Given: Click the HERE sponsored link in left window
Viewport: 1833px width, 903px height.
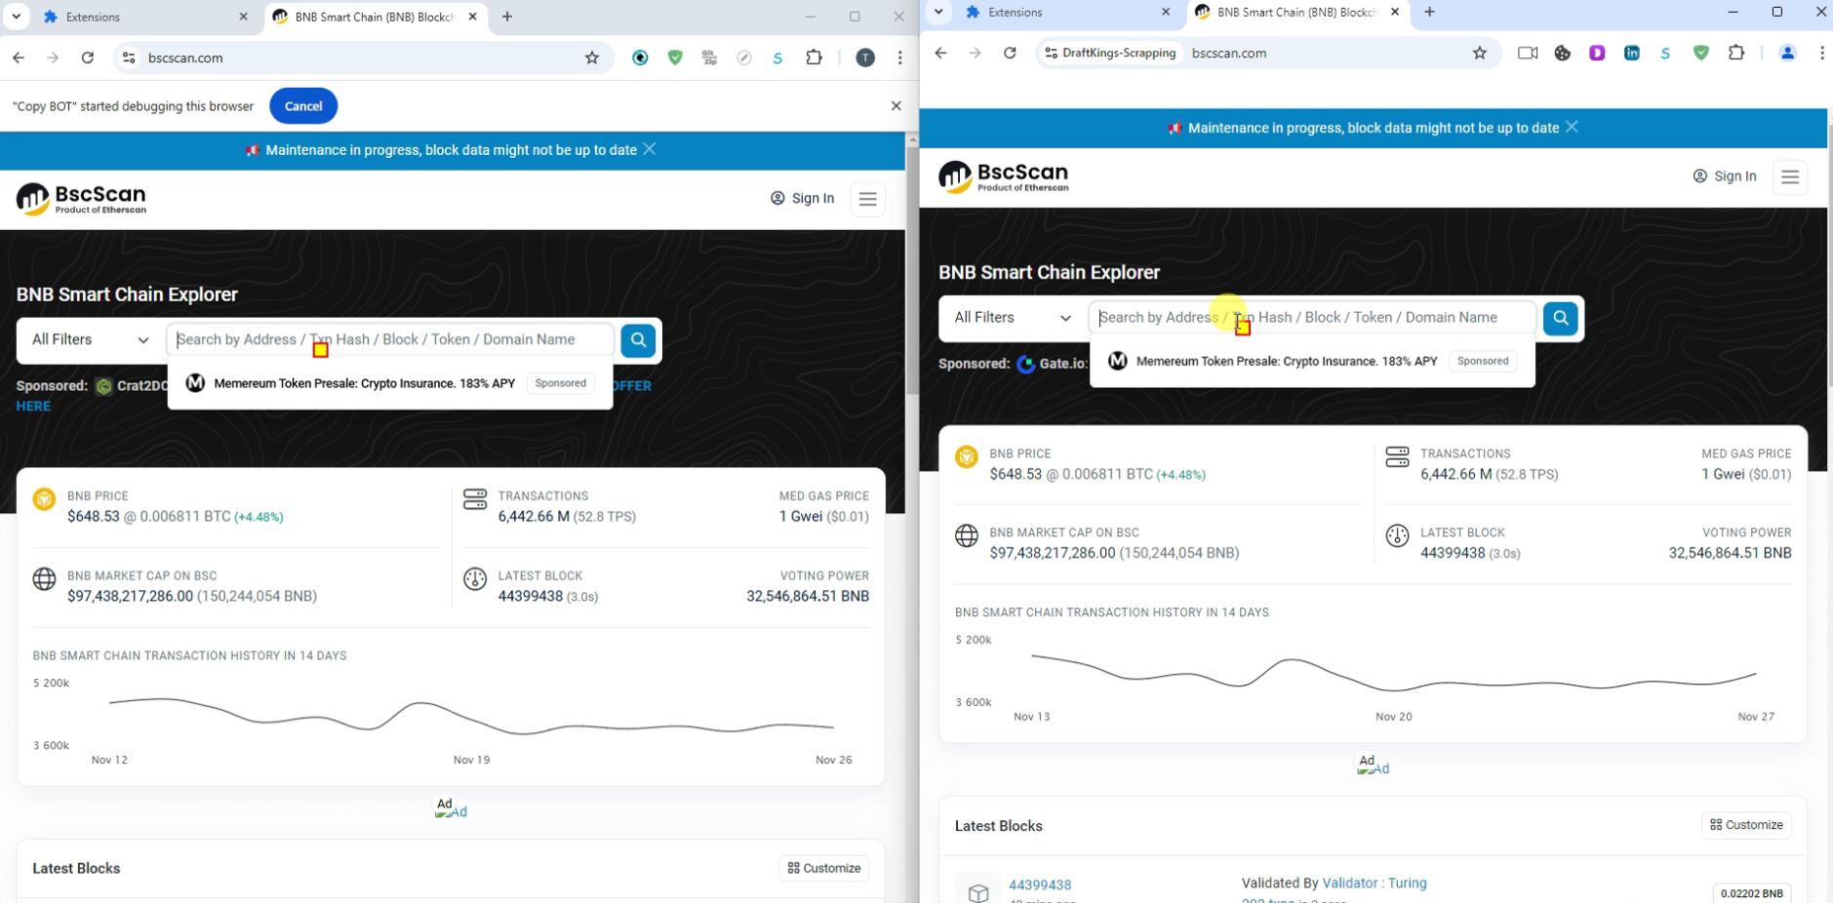Looking at the screenshot, I should click(33, 407).
